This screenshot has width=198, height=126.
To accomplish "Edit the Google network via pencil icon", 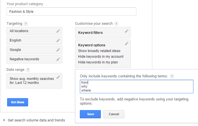I will (x=58, y=50).
